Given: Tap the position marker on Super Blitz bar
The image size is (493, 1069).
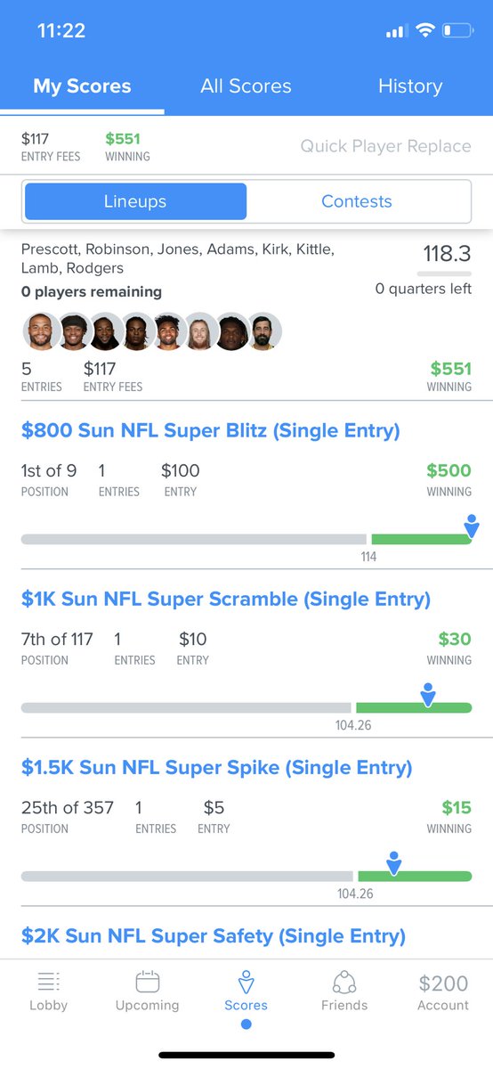Looking at the screenshot, I should coord(472,526).
